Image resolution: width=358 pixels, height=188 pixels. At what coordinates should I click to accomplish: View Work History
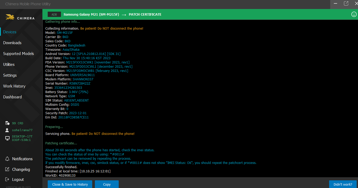pos(14,86)
